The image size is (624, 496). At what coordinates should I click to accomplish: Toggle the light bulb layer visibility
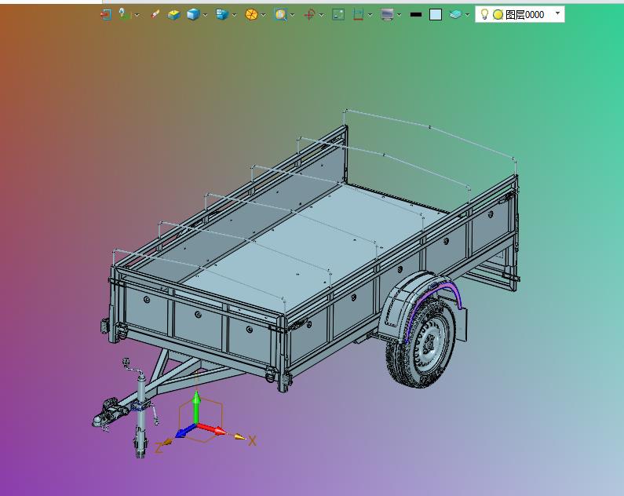(x=484, y=14)
